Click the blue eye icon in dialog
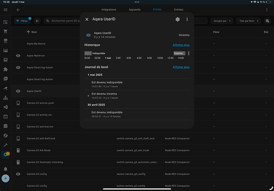 (x=89, y=35)
